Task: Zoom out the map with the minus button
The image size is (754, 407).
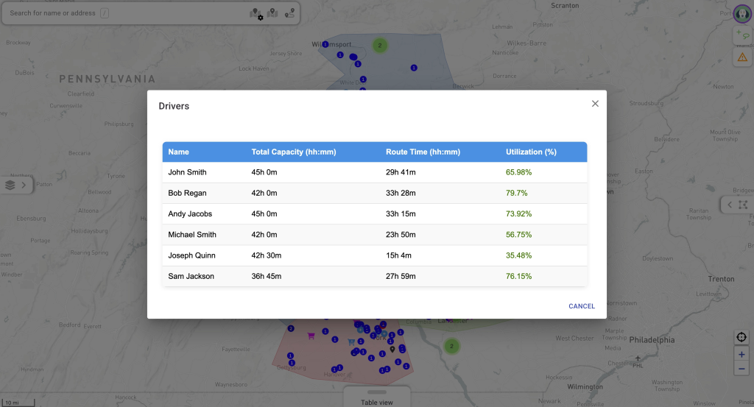Action: coord(741,369)
